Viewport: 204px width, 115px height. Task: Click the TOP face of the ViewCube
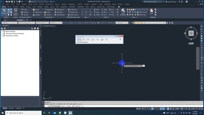(191, 33)
